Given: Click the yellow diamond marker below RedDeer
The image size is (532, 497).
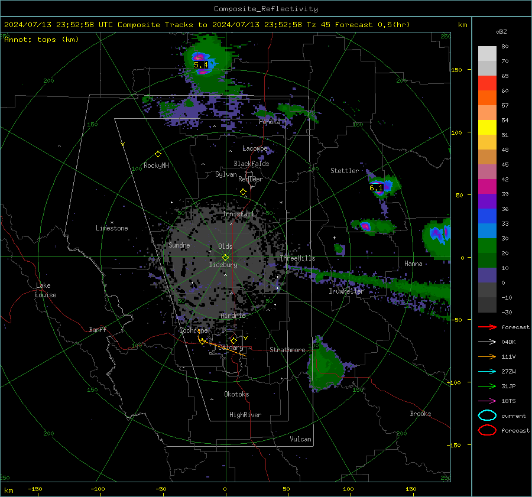Looking at the screenshot, I should (x=244, y=192).
